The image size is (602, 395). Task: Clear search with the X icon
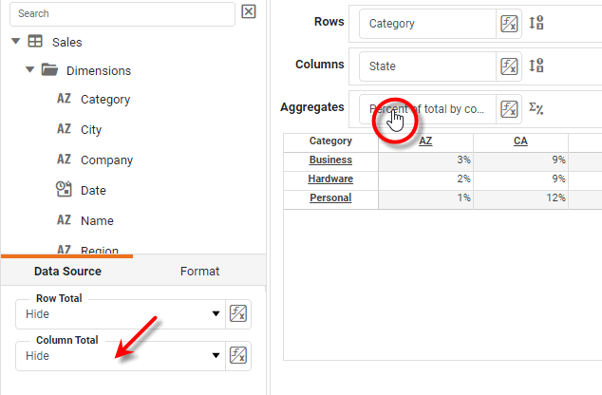click(249, 12)
